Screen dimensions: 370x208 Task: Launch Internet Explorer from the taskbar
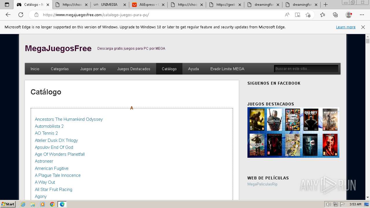pyautogui.click(x=23, y=204)
